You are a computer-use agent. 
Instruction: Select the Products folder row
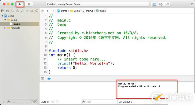click(20, 28)
